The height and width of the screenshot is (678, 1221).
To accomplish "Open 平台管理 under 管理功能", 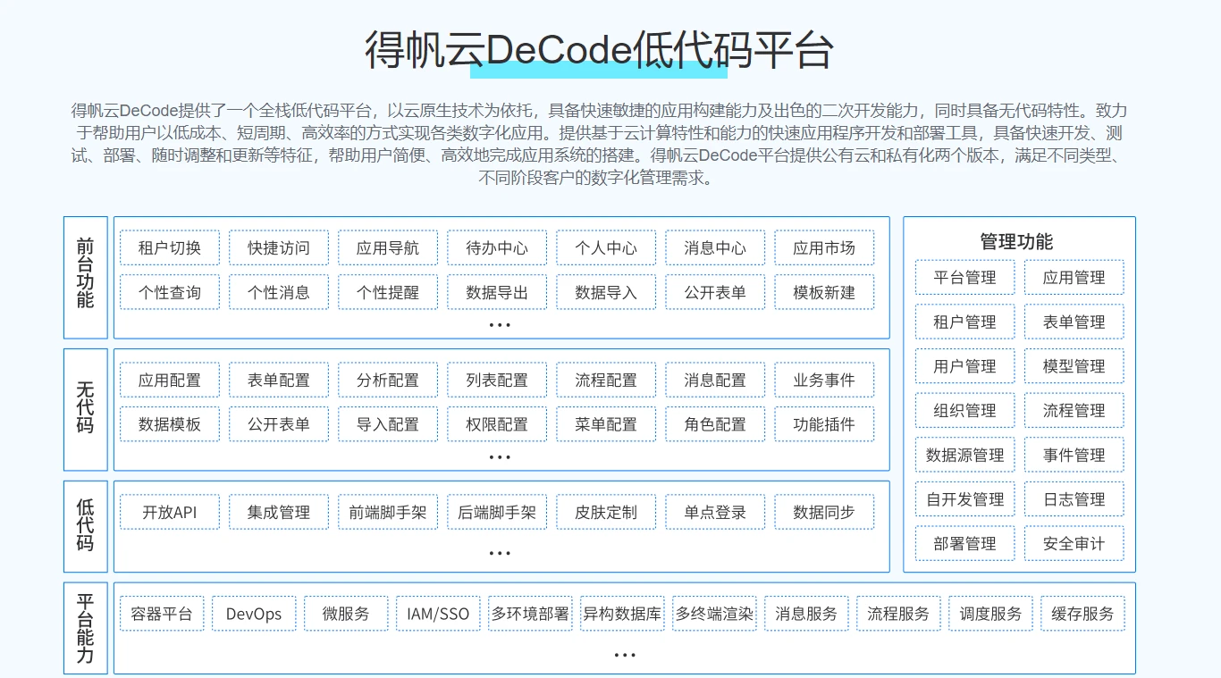I will (x=965, y=278).
